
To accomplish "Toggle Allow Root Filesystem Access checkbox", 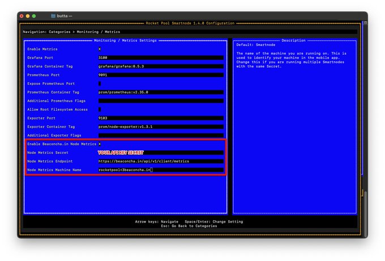I will [x=100, y=109].
